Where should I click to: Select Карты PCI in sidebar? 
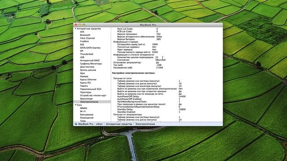click(x=85, y=83)
